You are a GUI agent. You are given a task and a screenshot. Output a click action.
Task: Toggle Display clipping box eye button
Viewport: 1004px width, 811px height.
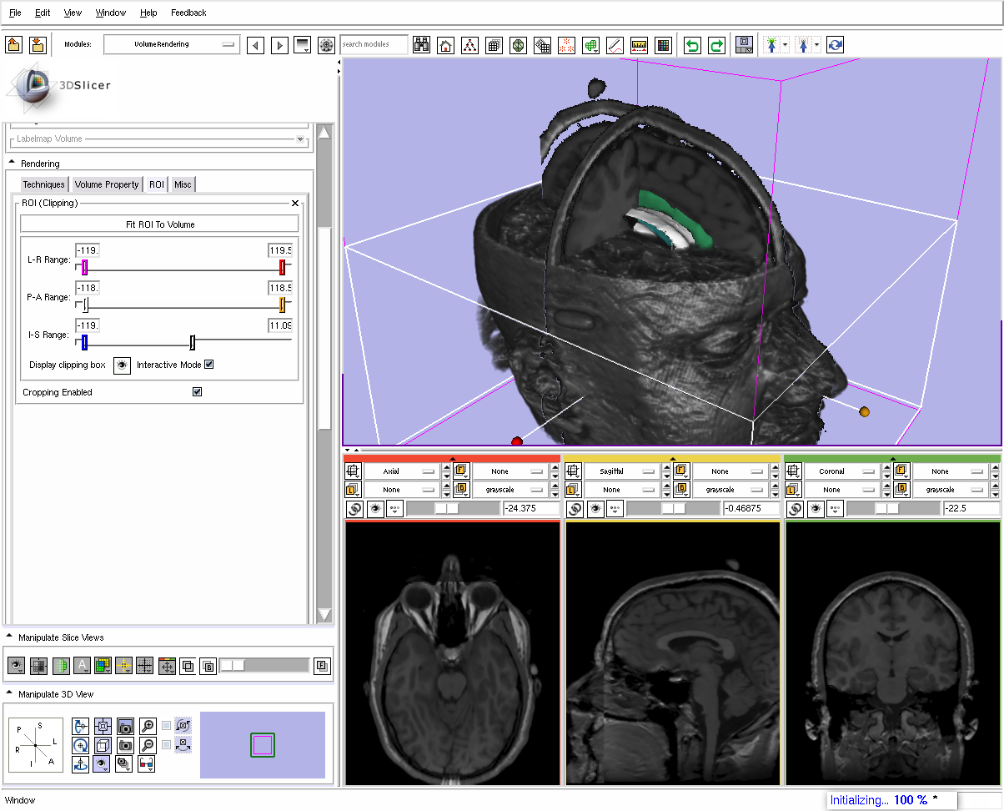point(123,365)
